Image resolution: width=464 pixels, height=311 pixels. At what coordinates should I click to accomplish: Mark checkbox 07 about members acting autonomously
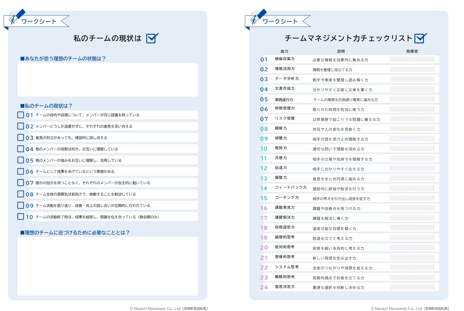pos(21,183)
